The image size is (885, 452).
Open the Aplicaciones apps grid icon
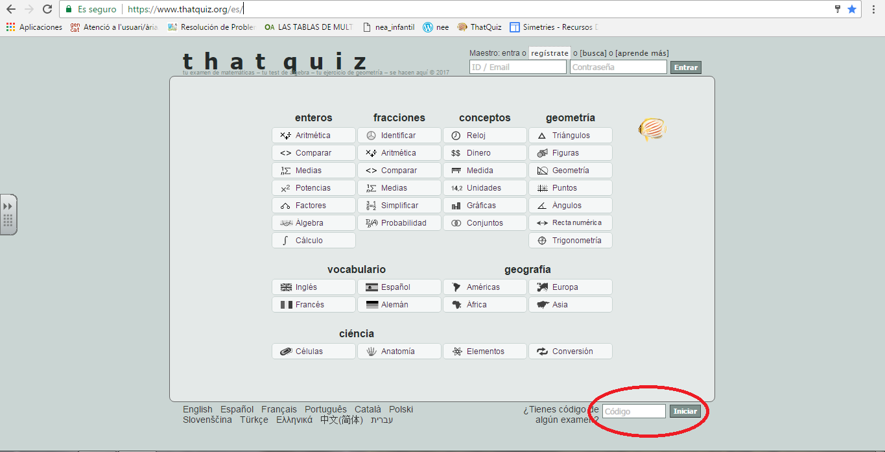coord(10,27)
